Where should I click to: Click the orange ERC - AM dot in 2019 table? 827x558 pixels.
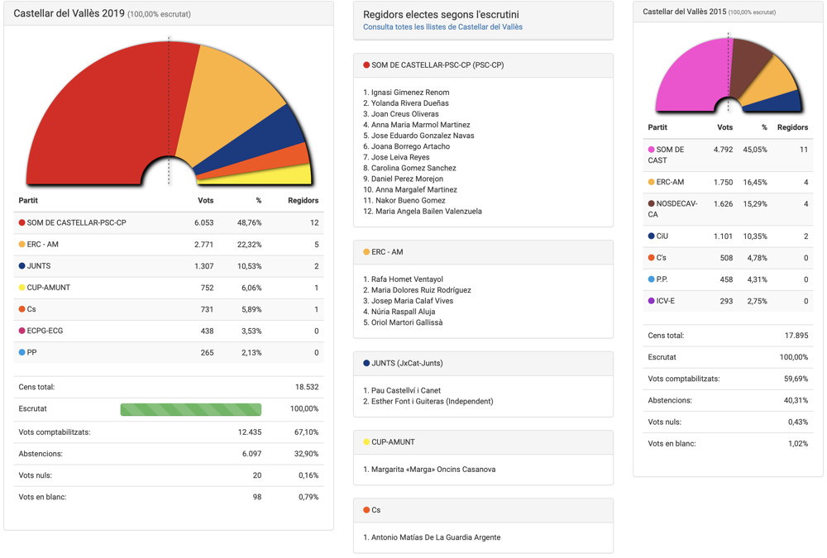(22, 245)
